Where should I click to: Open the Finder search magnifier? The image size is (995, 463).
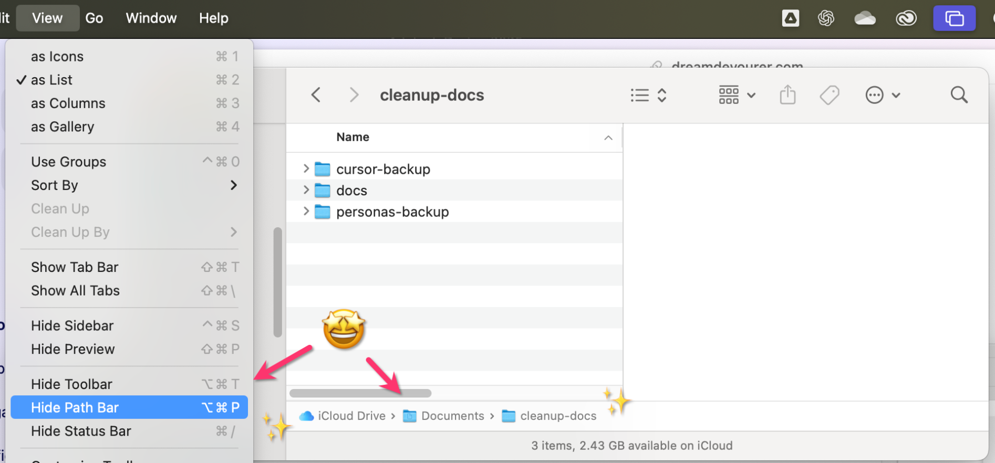pos(959,95)
